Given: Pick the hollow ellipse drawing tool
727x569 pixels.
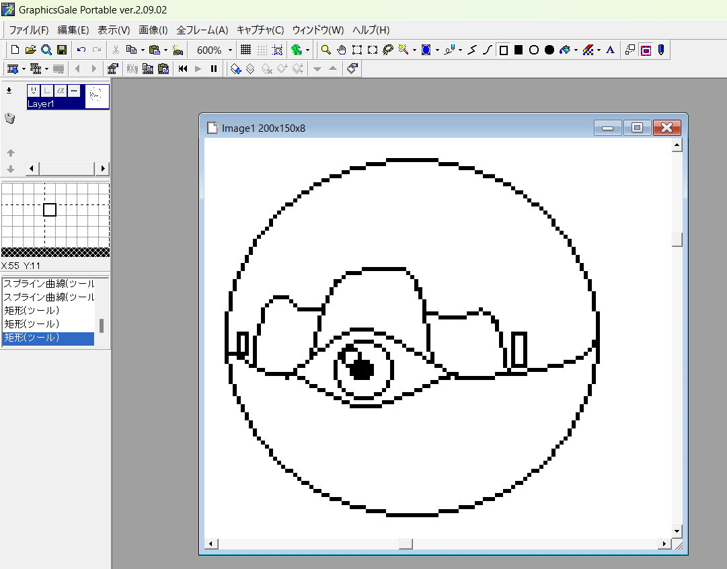Looking at the screenshot, I should pyautogui.click(x=534, y=50).
